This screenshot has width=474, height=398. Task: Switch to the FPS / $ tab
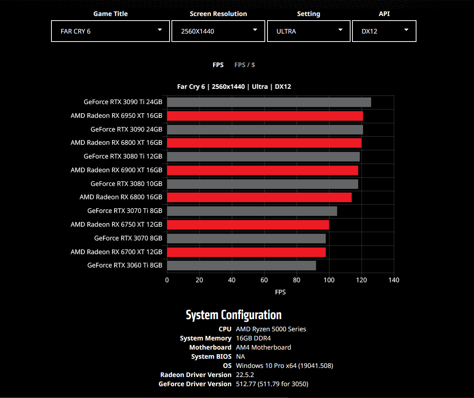pos(245,65)
